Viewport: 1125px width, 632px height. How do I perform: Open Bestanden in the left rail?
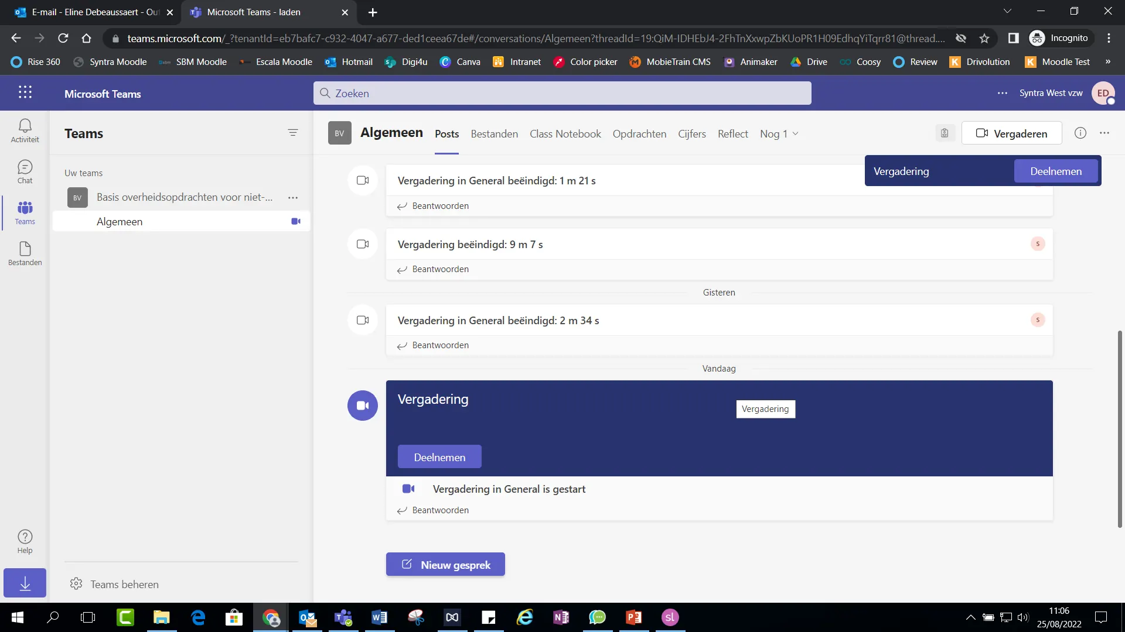[x=25, y=253]
